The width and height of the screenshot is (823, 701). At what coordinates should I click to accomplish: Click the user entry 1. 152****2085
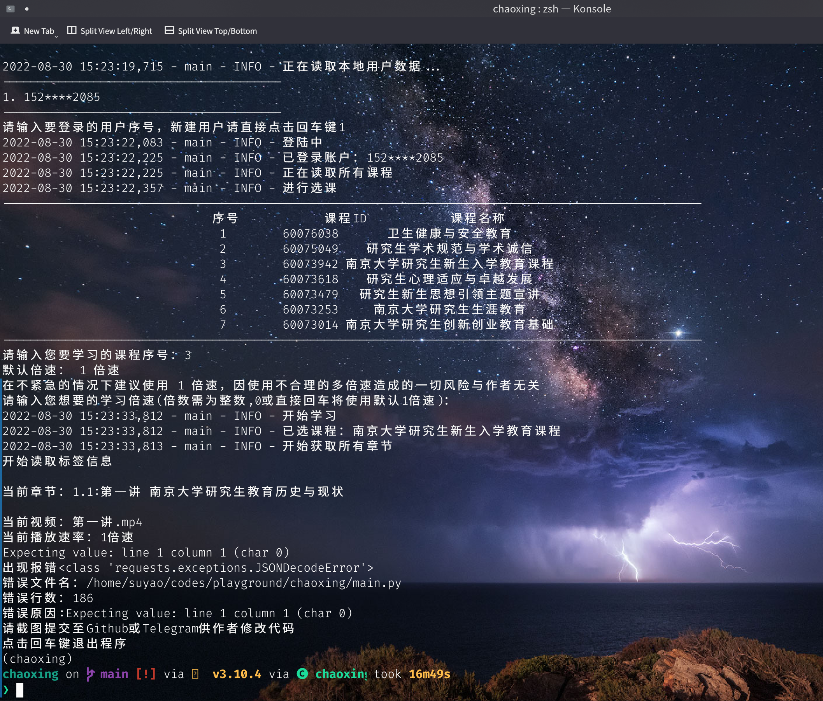pos(52,97)
